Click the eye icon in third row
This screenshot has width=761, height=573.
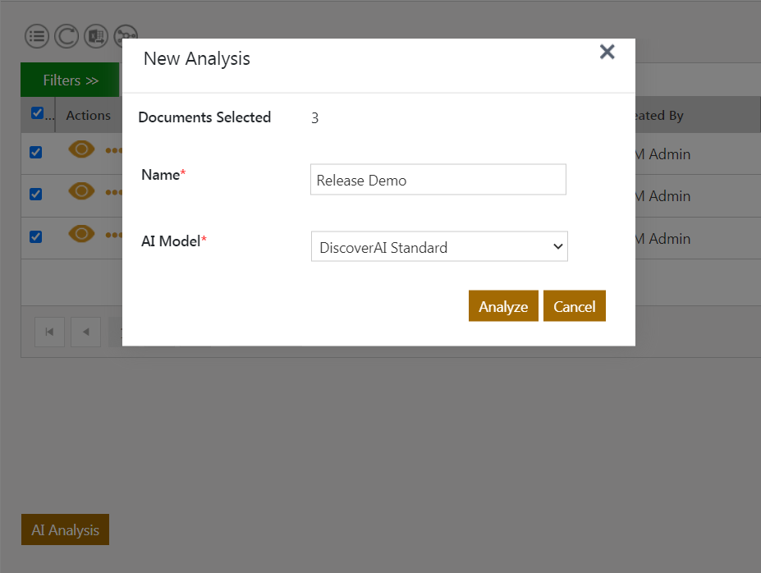pos(81,234)
